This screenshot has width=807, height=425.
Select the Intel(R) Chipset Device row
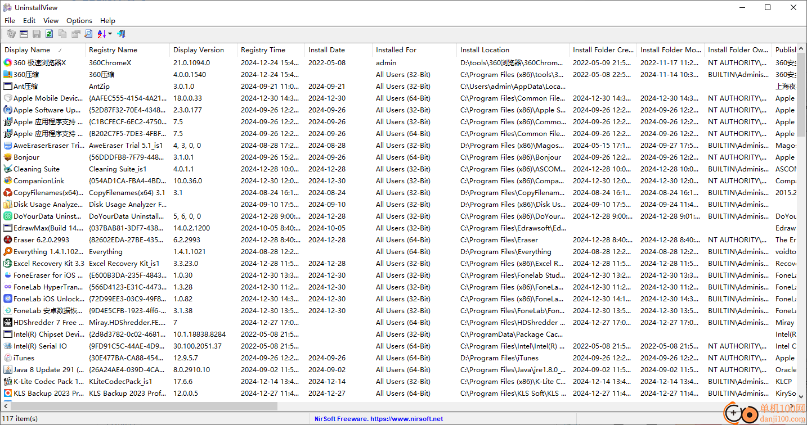(399, 334)
